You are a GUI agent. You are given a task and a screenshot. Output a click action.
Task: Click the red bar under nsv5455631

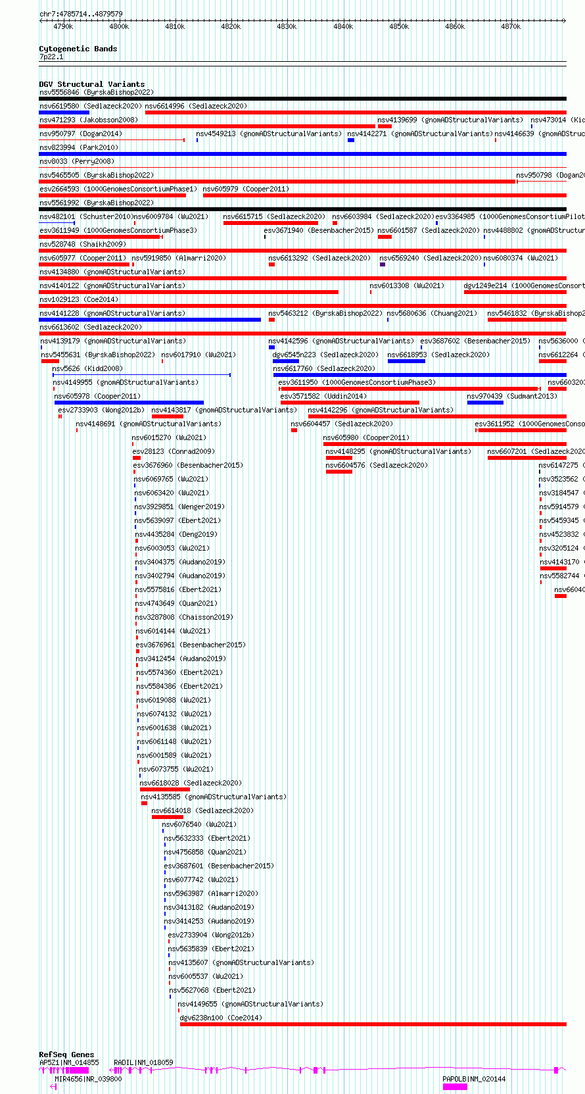coord(50,361)
